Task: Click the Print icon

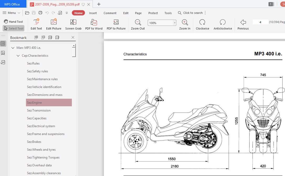Action: (40, 13)
